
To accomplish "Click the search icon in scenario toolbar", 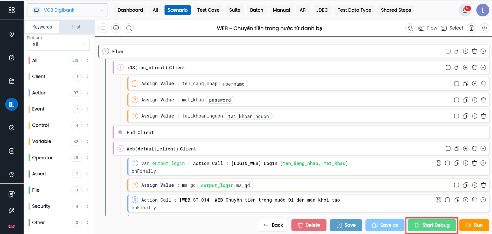I will (129, 28).
